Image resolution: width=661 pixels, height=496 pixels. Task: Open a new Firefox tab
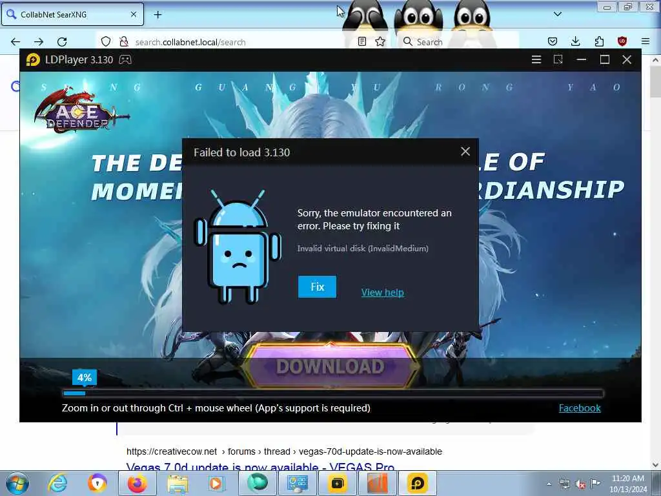click(x=158, y=15)
